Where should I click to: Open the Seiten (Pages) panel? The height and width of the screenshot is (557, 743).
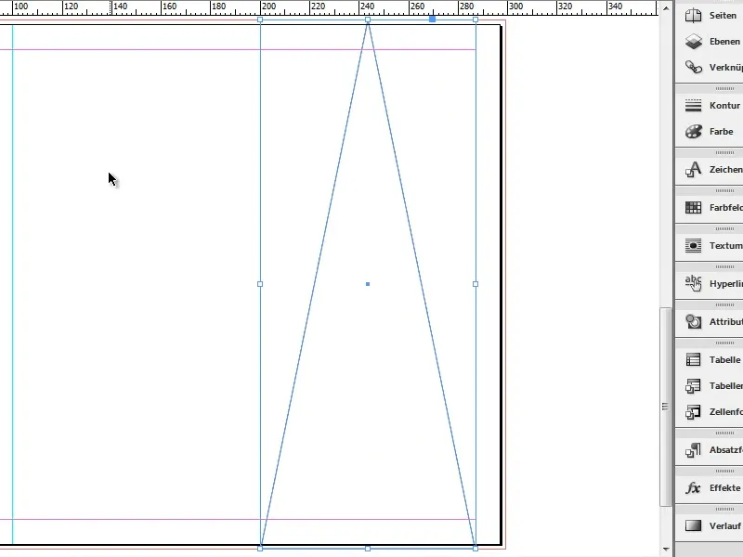click(710, 16)
